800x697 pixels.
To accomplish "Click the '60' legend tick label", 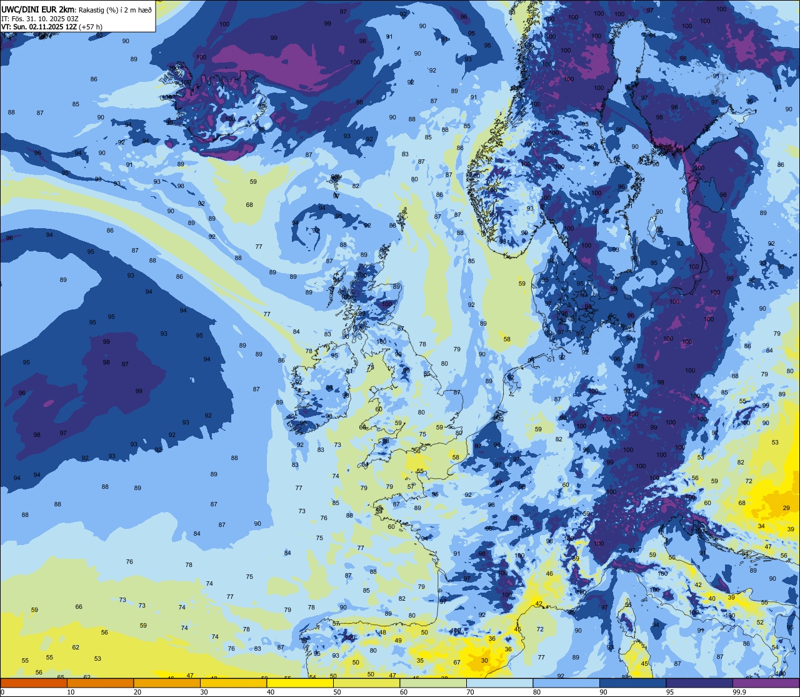I will [404, 692].
